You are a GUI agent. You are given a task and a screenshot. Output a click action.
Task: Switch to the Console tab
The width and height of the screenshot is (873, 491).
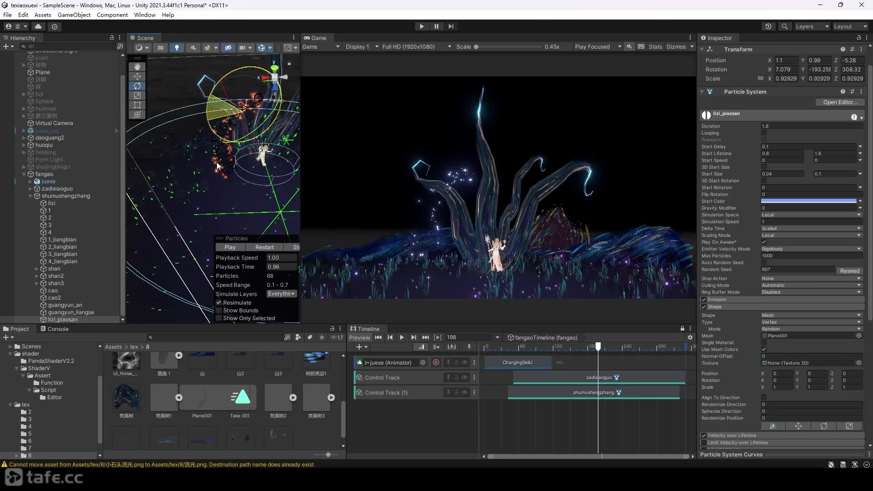[x=54, y=329]
